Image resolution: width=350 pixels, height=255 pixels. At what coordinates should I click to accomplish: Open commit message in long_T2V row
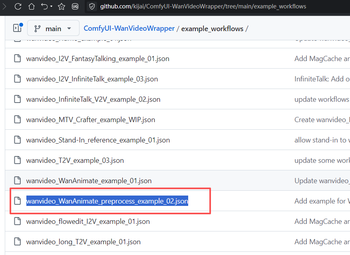click(x=322, y=241)
